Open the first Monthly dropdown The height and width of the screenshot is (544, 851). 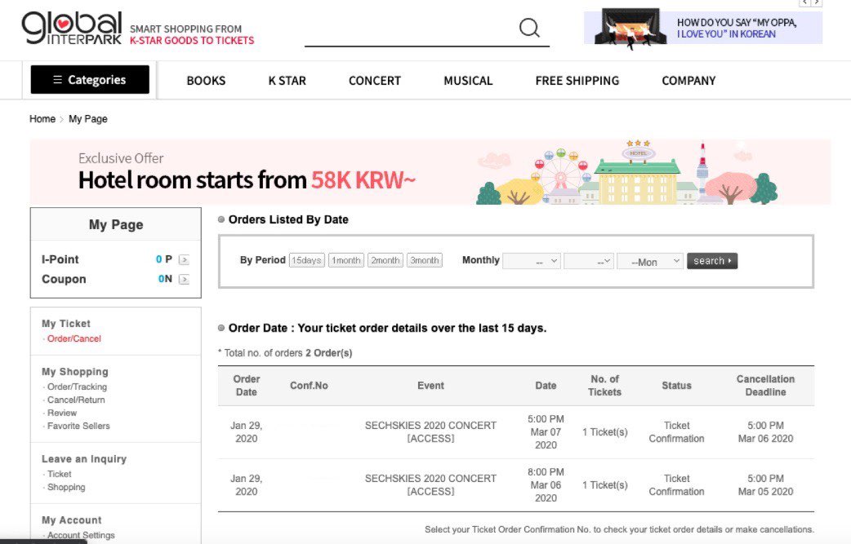pos(532,261)
